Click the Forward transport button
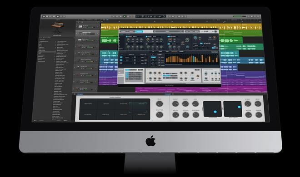 tap(117, 17)
